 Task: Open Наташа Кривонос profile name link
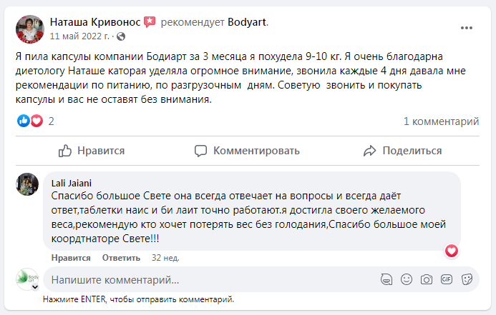point(95,22)
